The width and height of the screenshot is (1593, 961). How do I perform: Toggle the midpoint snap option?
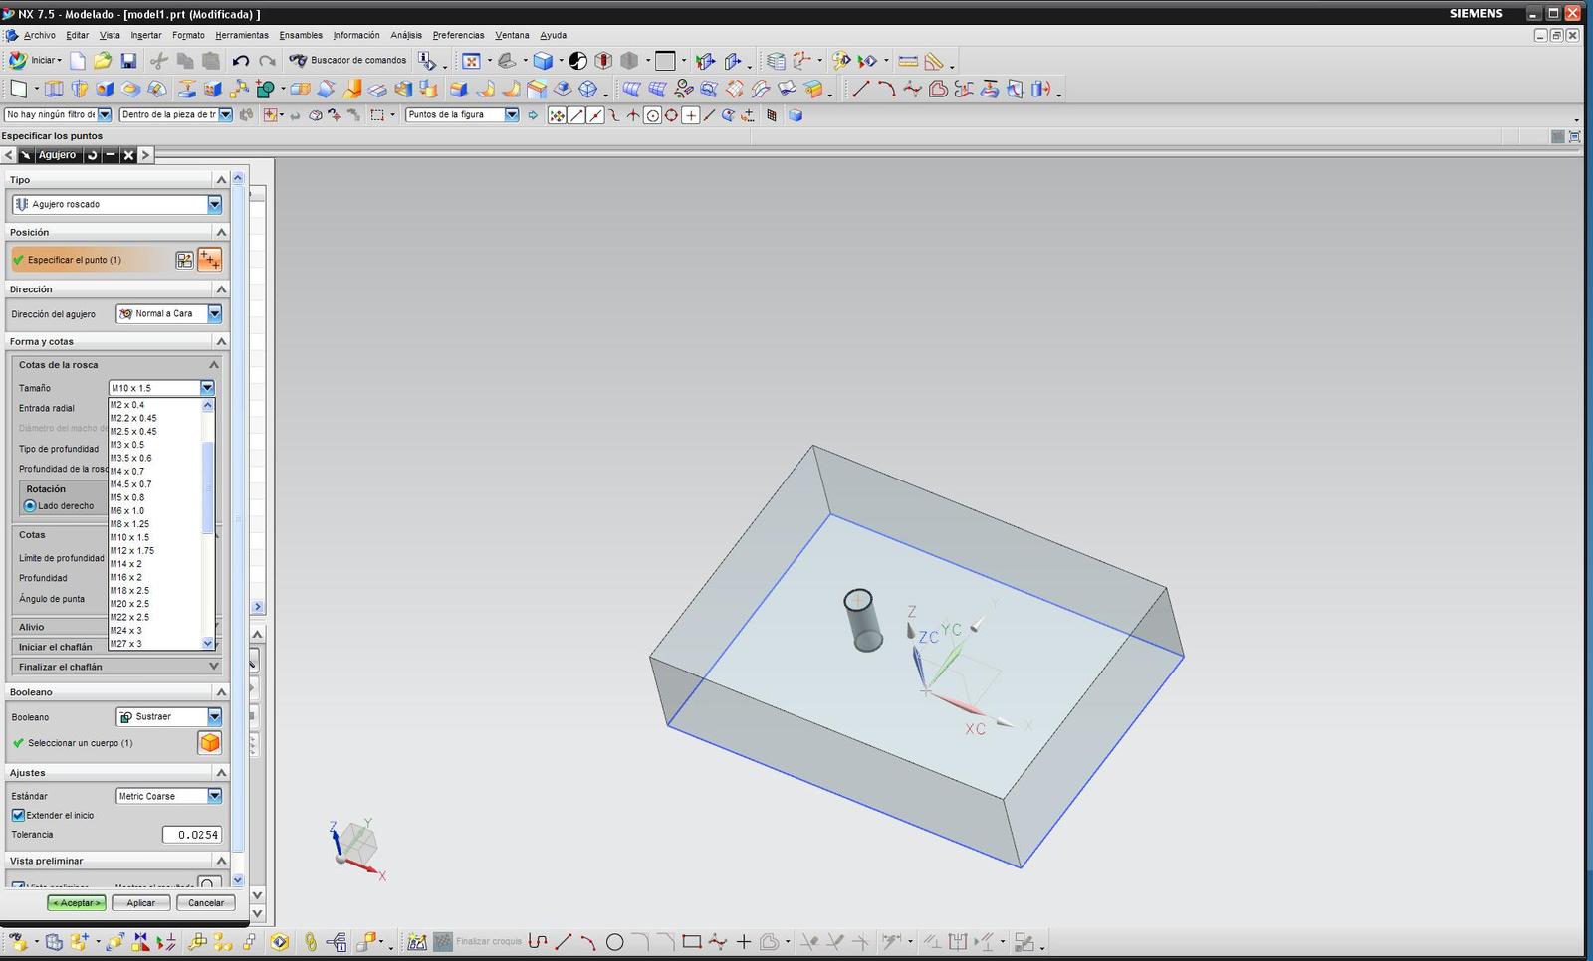[x=595, y=115]
